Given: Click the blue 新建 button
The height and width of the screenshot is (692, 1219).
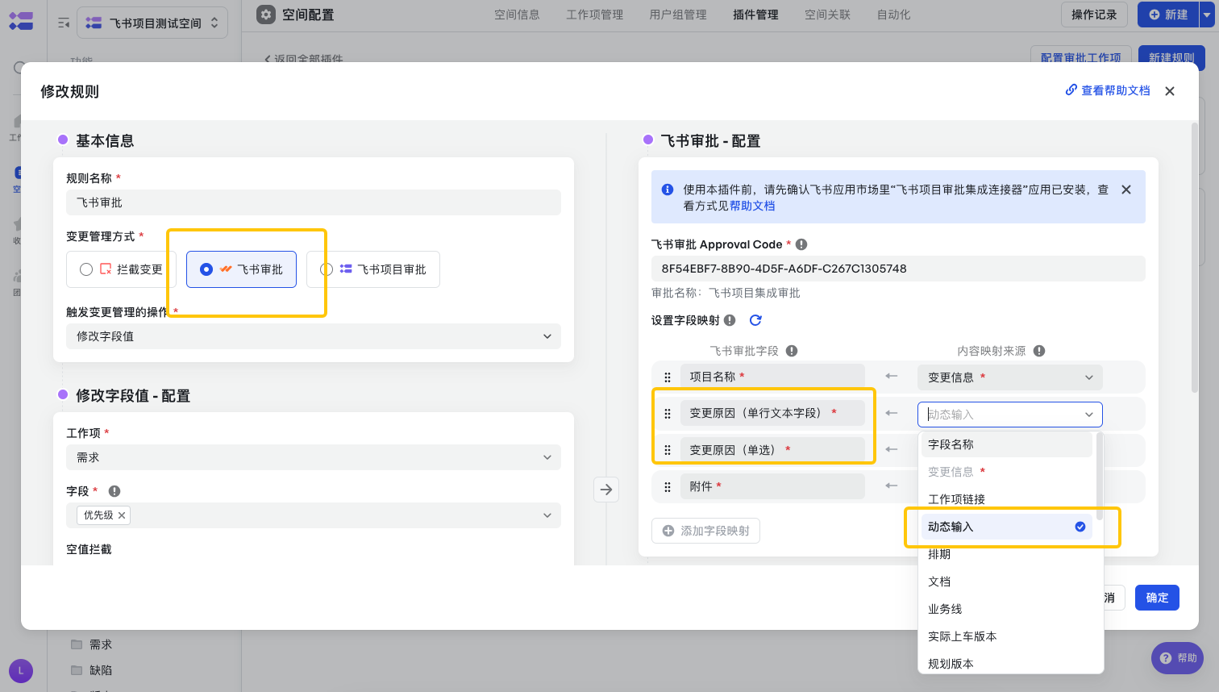Looking at the screenshot, I should (x=1168, y=15).
